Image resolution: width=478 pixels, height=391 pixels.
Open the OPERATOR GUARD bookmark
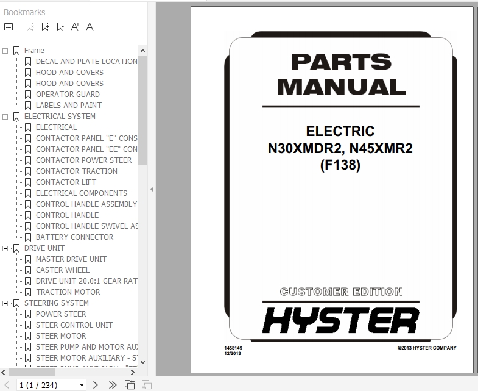pyautogui.click(x=68, y=95)
